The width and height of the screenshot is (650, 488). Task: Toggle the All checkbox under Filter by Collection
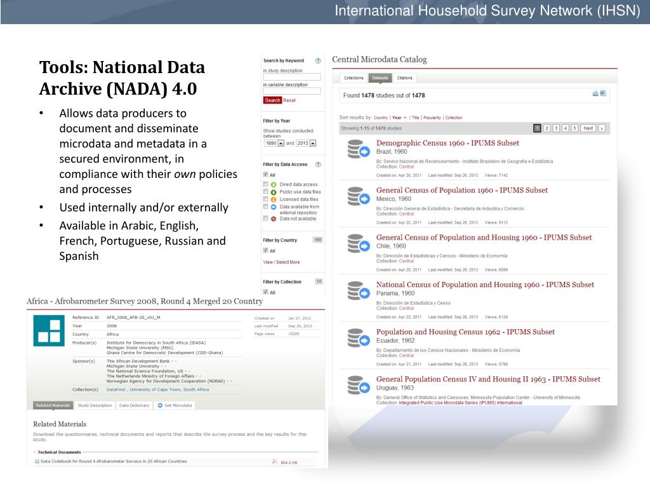[266, 292]
